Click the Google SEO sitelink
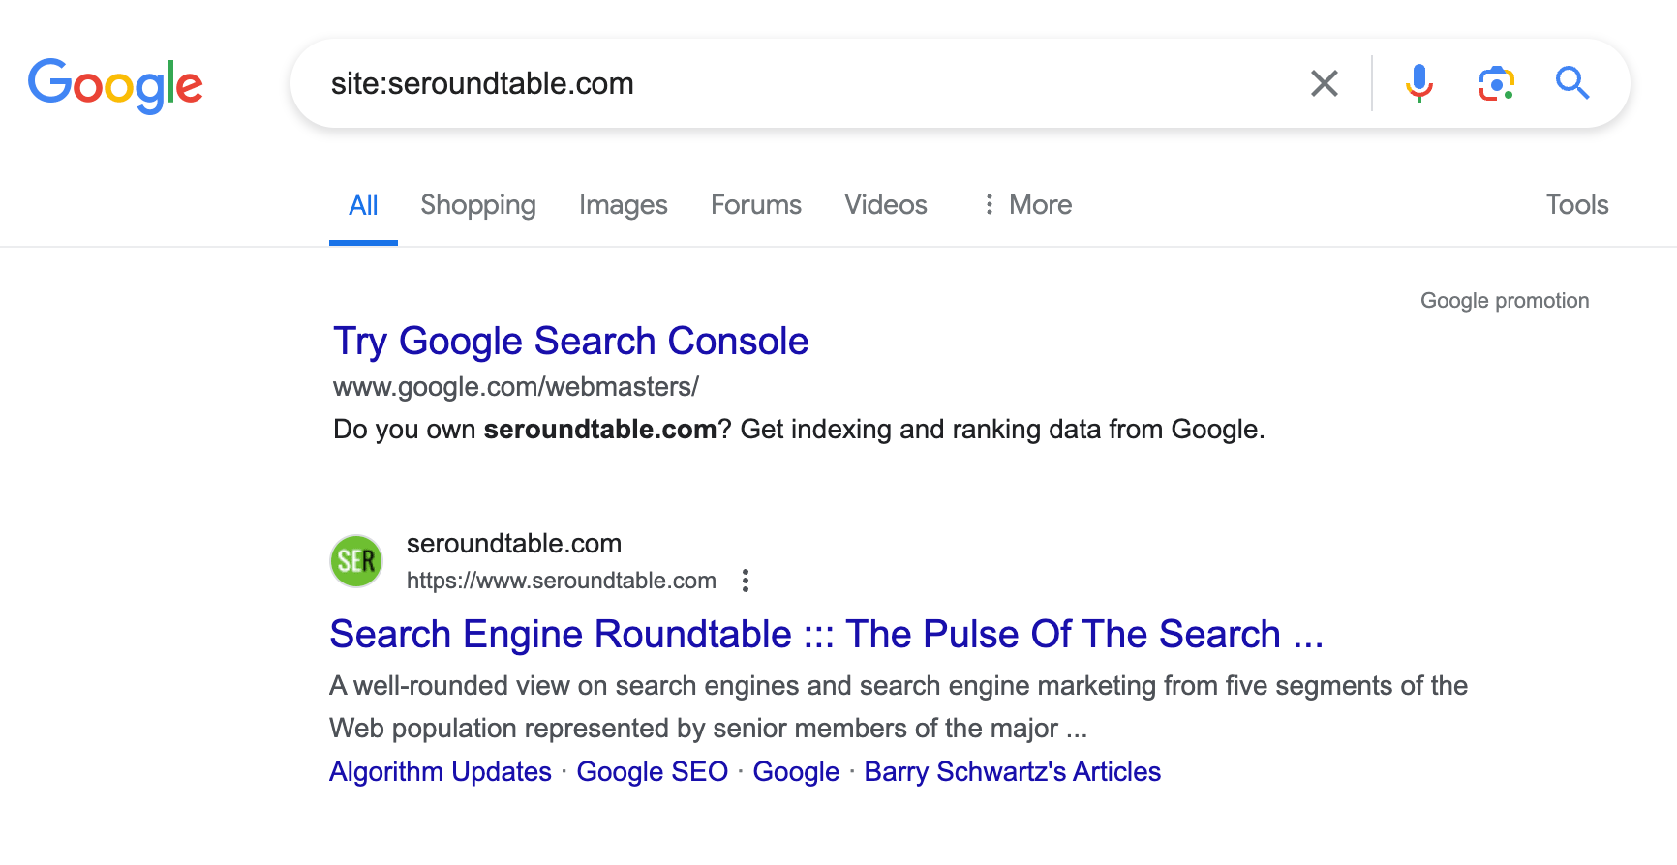 coord(652,771)
